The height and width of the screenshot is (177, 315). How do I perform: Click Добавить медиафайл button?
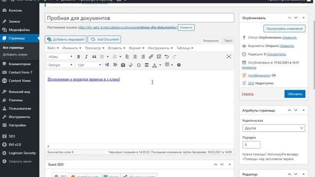click(x=65, y=39)
